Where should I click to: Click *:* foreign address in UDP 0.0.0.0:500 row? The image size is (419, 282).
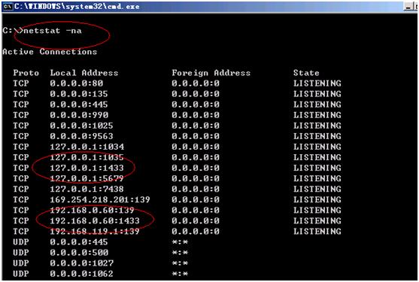180,253
